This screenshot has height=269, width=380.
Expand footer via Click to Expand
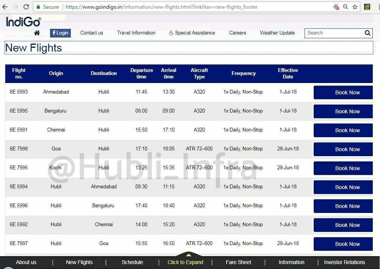tap(185, 262)
